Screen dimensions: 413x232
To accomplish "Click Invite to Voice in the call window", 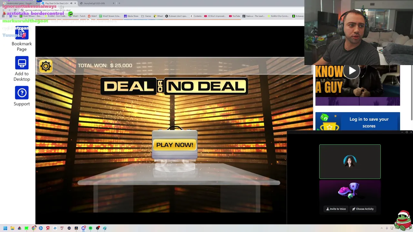I will click(x=336, y=209).
